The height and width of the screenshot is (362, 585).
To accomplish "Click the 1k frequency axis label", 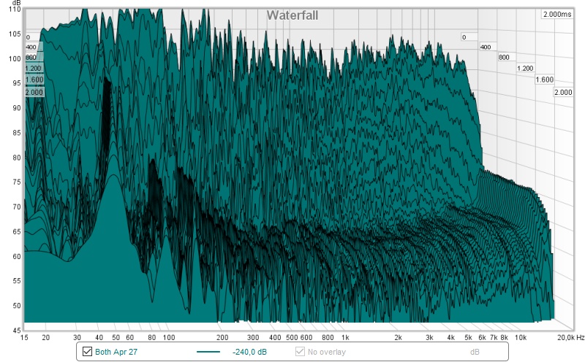I will coord(345,338).
